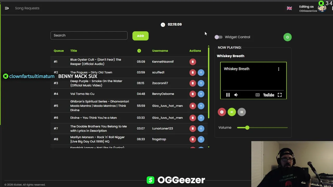
Task: Click the 55:59 duration value
Action: [141, 106]
